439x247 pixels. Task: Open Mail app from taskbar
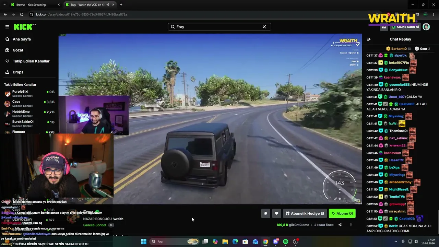pyautogui.click(x=255, y=242)
